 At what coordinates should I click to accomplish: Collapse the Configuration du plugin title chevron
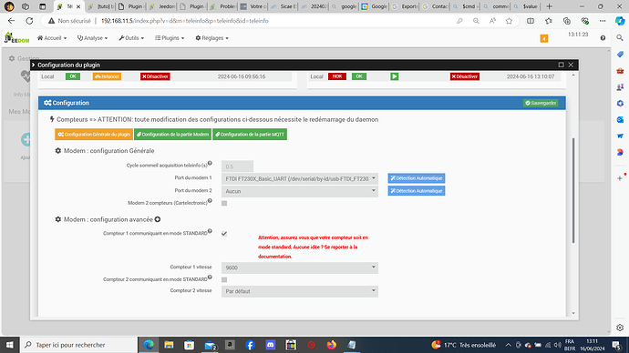pyautogui.click(x=34, y=65)
